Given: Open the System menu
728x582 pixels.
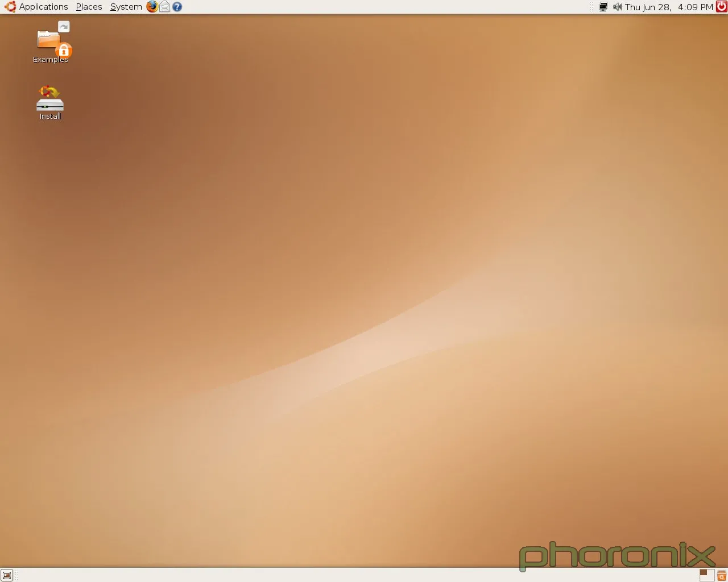Looking at the screenshot, I should click(126, 7).
